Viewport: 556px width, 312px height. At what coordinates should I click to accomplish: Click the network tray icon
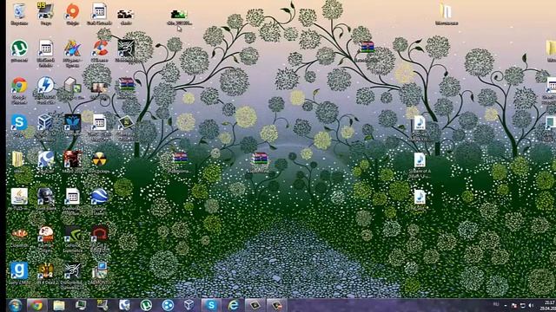[x=522, y=305]
